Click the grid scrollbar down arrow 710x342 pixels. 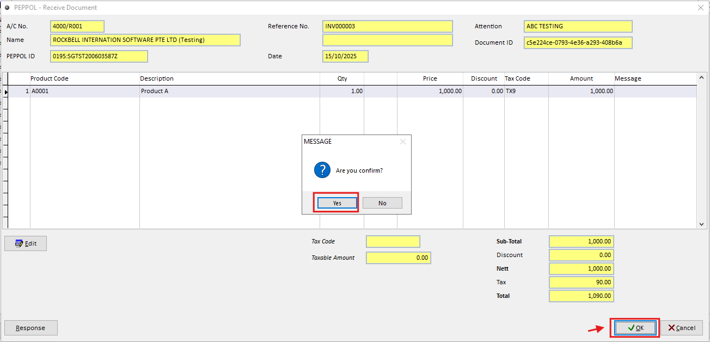tap(701, 224)
